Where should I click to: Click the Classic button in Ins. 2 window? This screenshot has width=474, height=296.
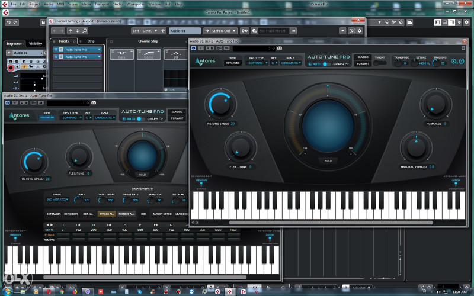pyautogui.click(x=363, y=57)
